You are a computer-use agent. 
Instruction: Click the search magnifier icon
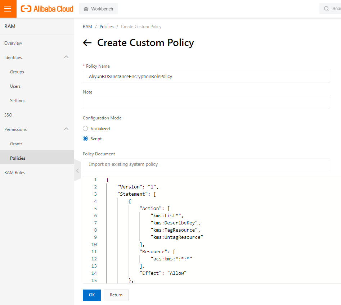pyautogui.click(x=326, y=9)
